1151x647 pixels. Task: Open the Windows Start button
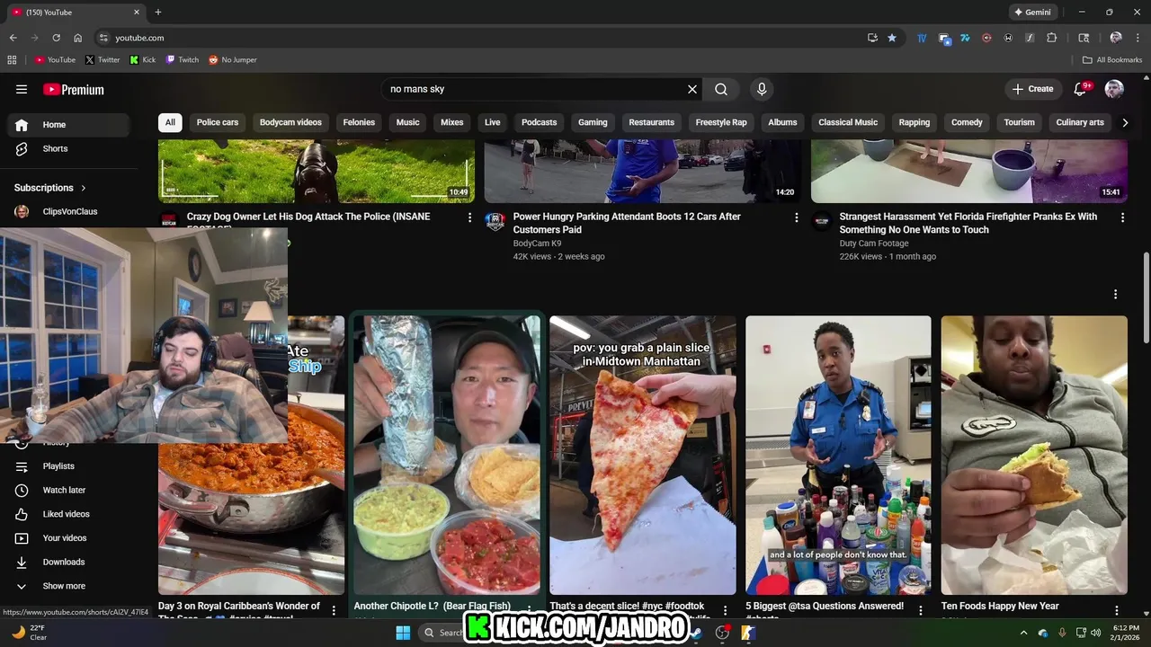403,633
